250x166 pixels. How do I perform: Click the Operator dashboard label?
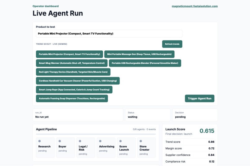click(x=46, y=6)
